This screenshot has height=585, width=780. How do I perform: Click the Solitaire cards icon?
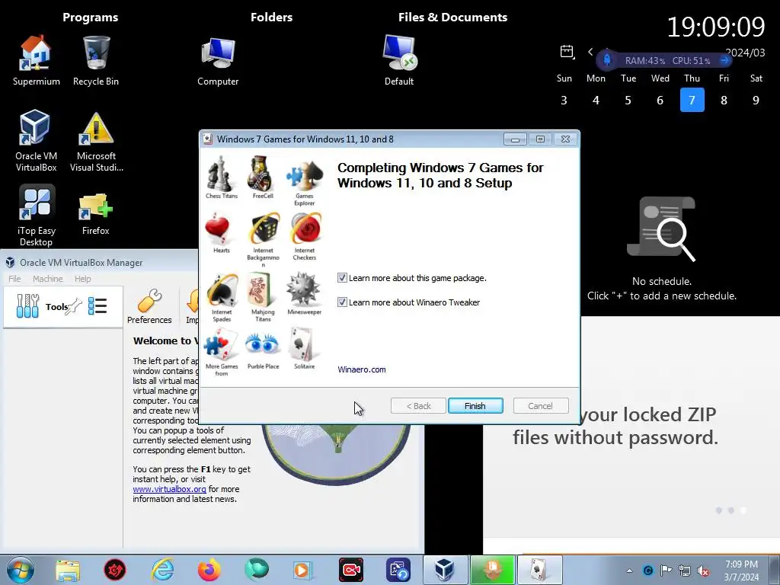click(303, 344)
